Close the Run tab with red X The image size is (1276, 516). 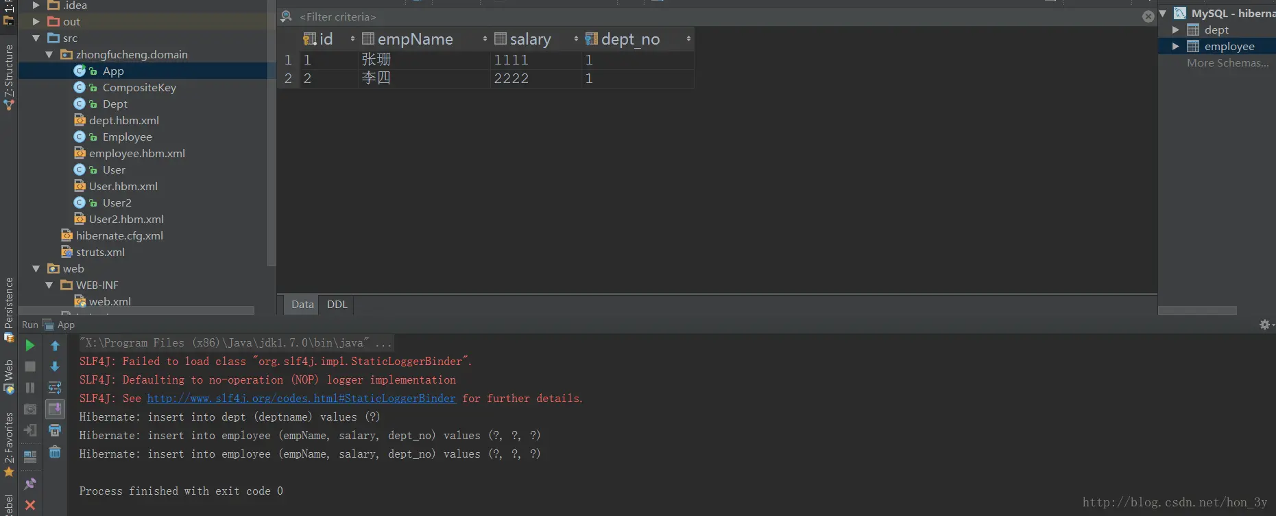coord(30,506)
